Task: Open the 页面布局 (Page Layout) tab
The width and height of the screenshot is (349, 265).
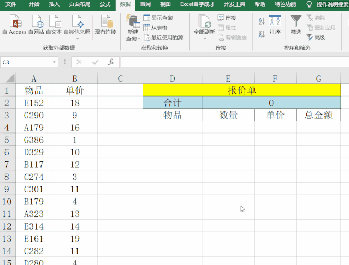Action: 80,4
